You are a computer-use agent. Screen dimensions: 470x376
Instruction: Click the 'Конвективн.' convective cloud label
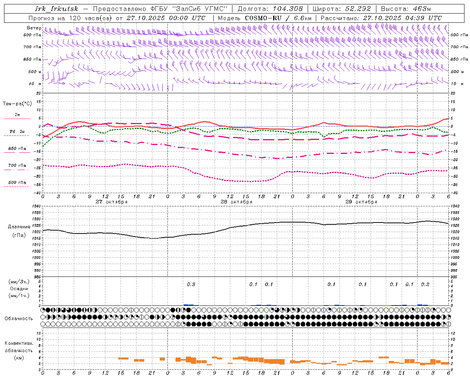[19, 343]
